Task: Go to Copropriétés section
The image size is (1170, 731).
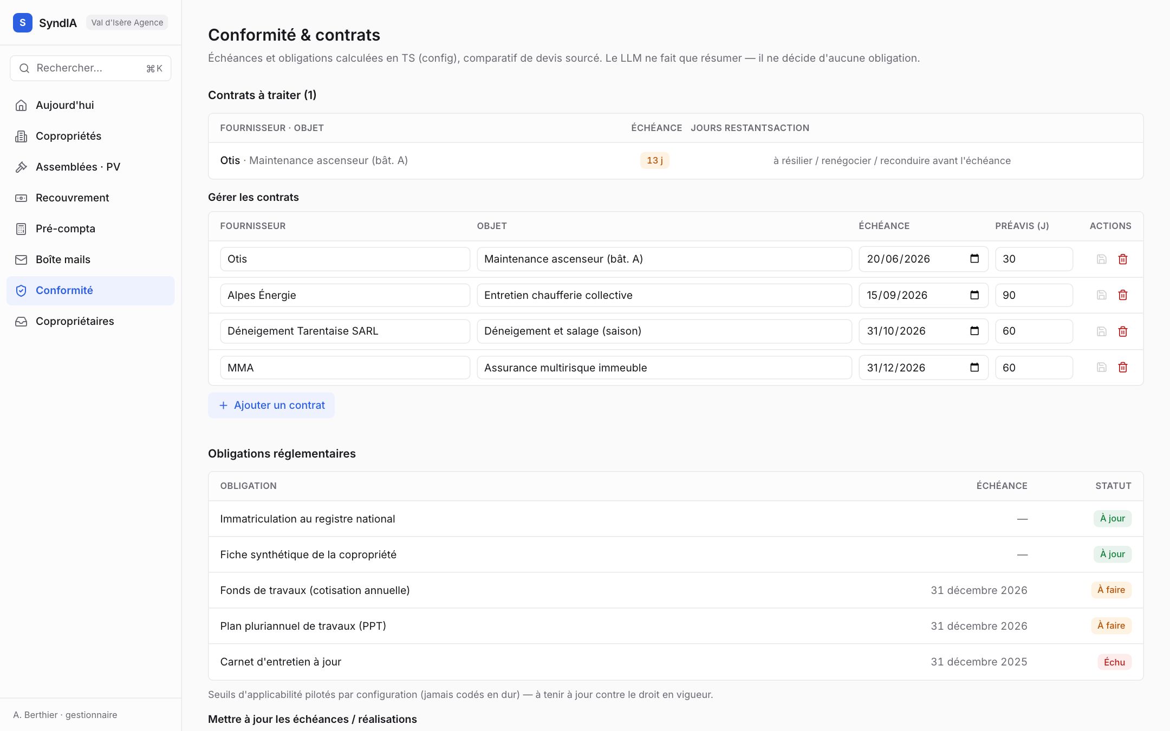Action: click(90, 136)
